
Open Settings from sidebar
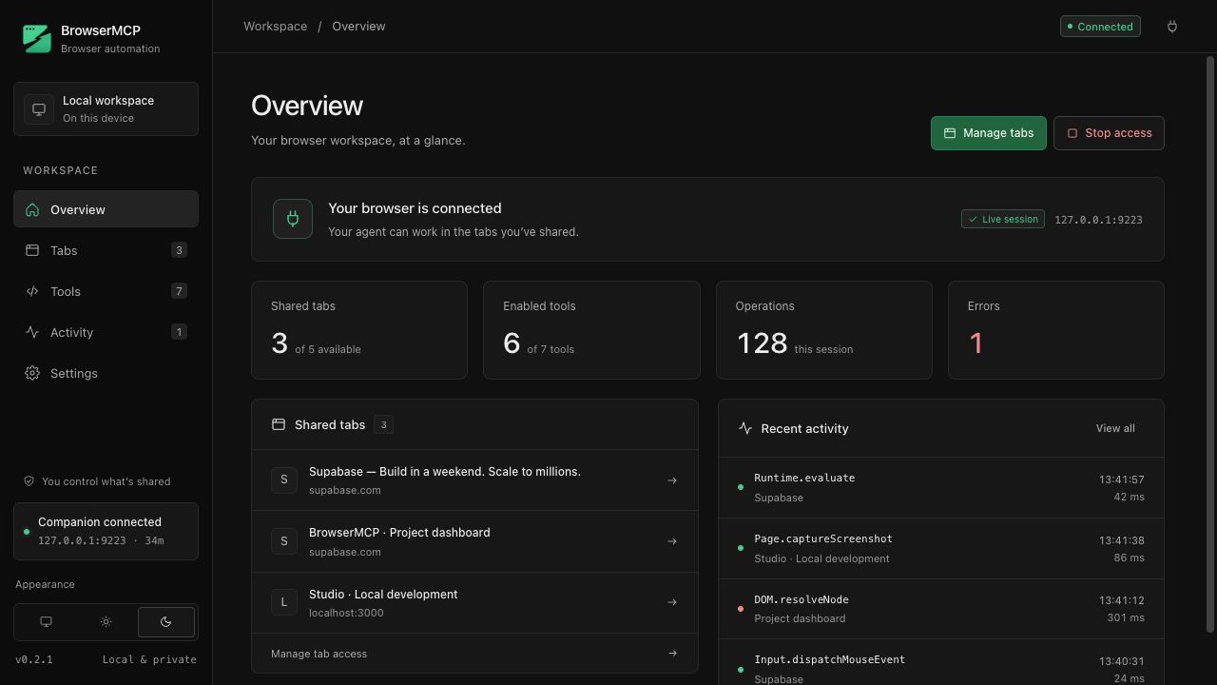[106, 373]
